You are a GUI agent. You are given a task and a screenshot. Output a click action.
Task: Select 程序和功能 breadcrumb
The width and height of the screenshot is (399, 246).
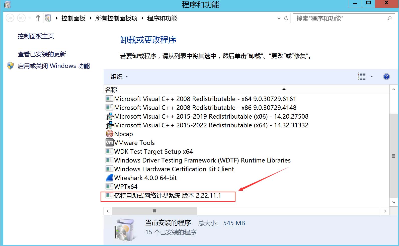point(162,18)
